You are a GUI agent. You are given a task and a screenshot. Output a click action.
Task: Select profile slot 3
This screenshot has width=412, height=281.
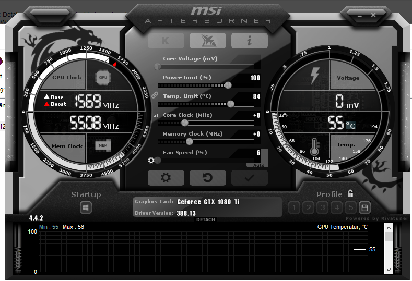pyautogui.click(x=322, y=208)
